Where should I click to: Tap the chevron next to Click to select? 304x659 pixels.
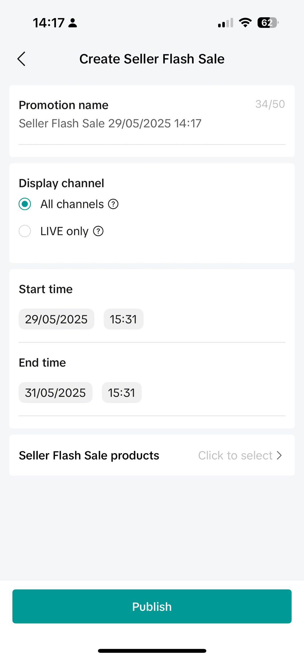[x=279, y=455]
